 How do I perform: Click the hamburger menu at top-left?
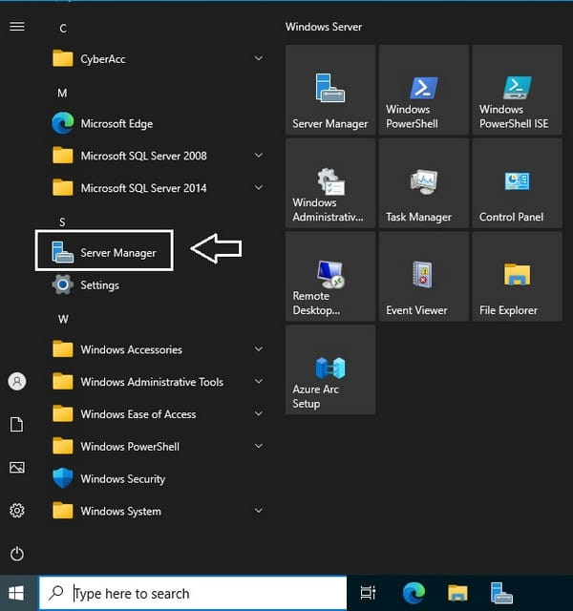tap(17, 26)
